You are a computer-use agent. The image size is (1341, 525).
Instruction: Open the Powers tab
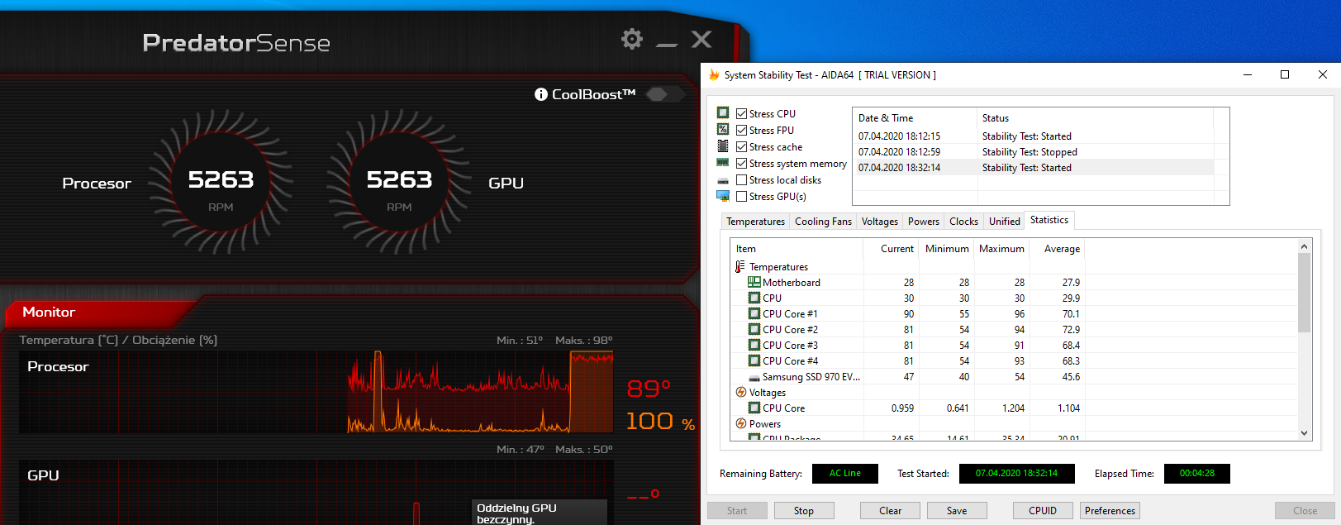click(923, 222)
